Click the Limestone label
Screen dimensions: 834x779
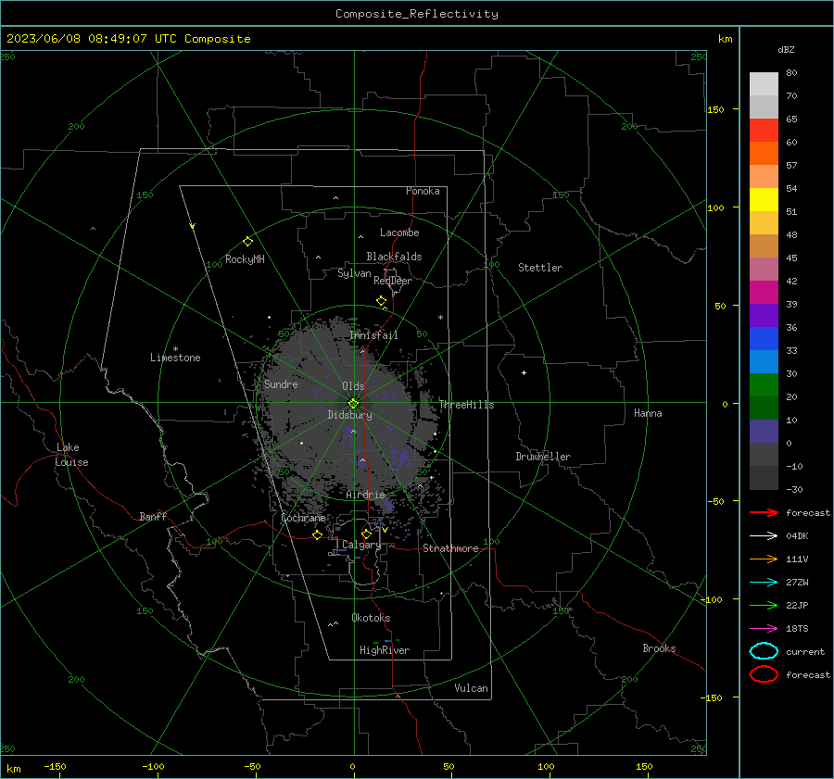coord(175,358)
